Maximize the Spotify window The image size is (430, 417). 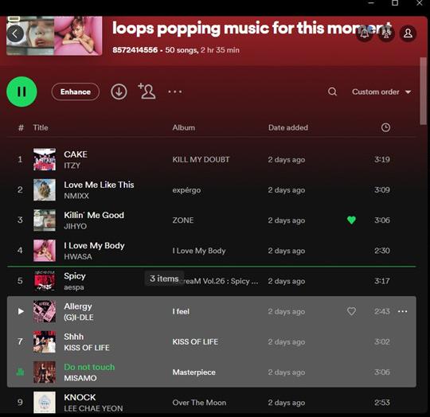point(395,2)
